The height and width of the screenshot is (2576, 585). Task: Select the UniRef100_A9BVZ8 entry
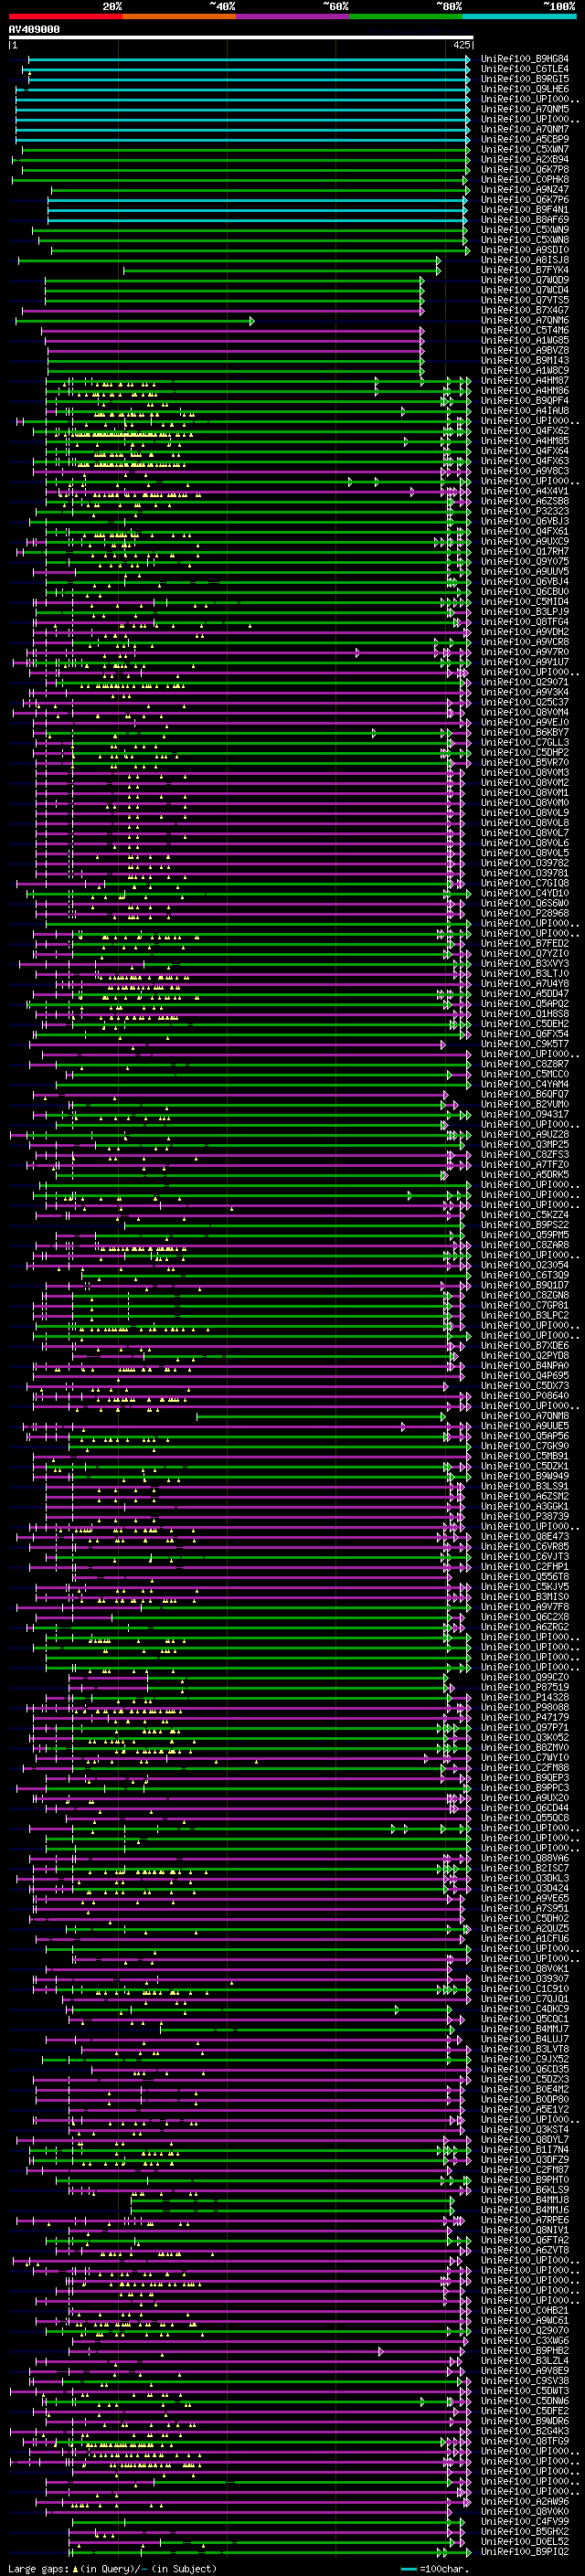524,350
